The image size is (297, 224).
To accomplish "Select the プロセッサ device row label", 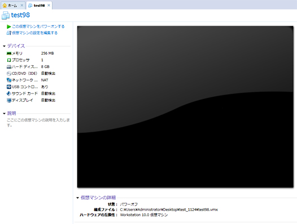I will click(21, 60).
